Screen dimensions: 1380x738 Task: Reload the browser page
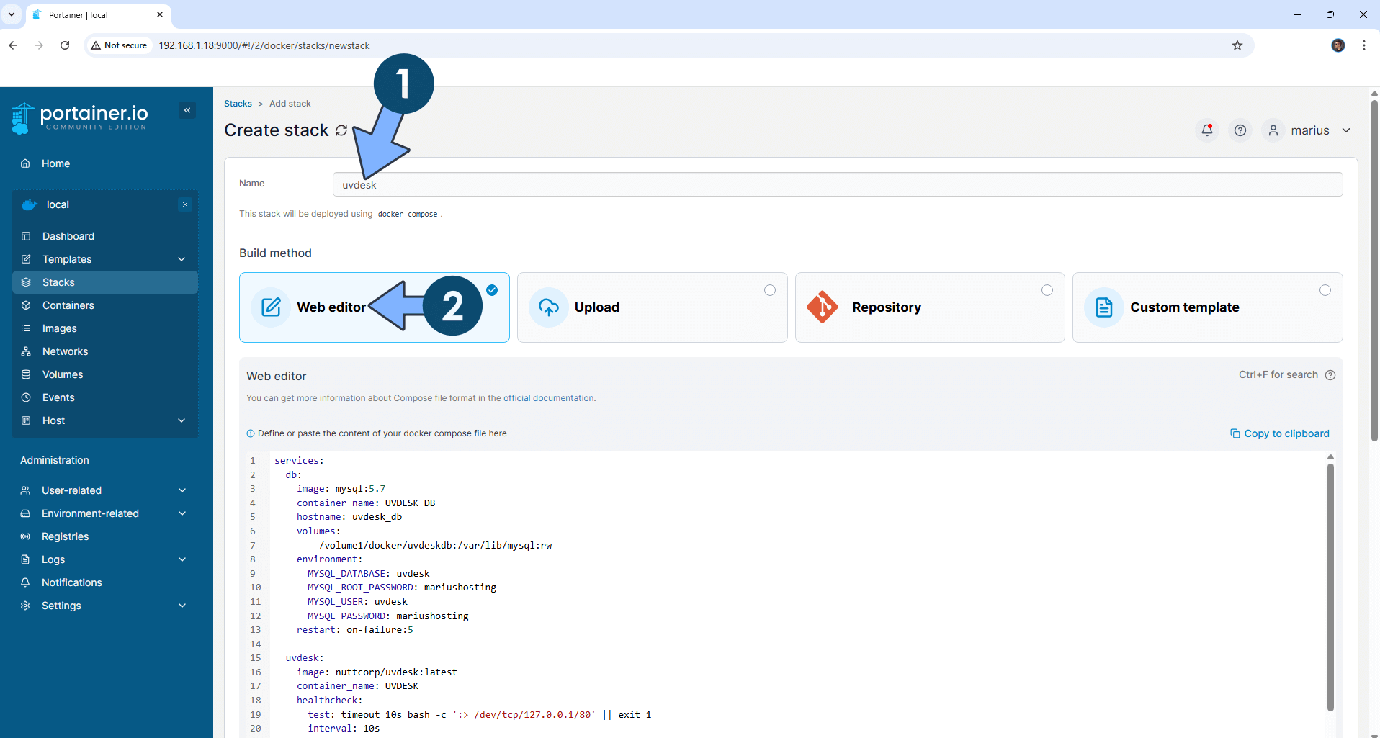point(65,45)
